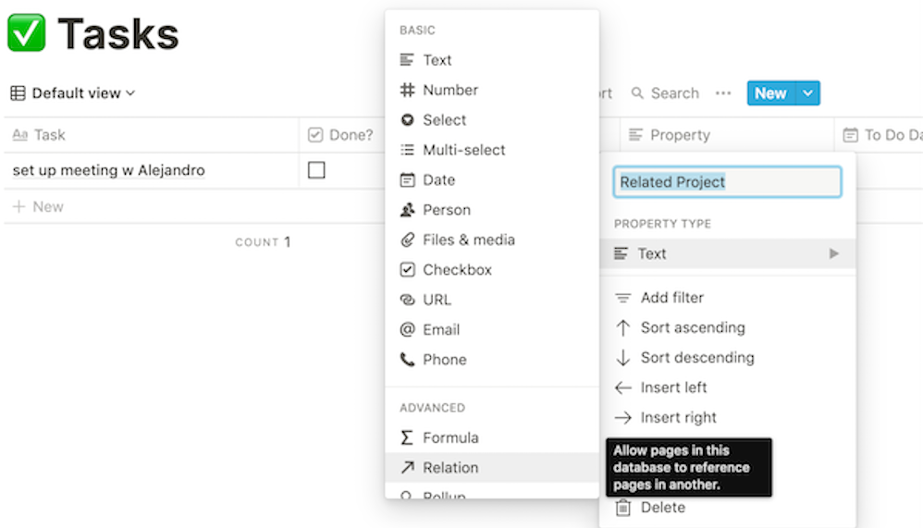Image resolution: width=923 pixels, height=528 pixels.
Task: Click the Delete trash icon
Action: [x=624, y=508]
